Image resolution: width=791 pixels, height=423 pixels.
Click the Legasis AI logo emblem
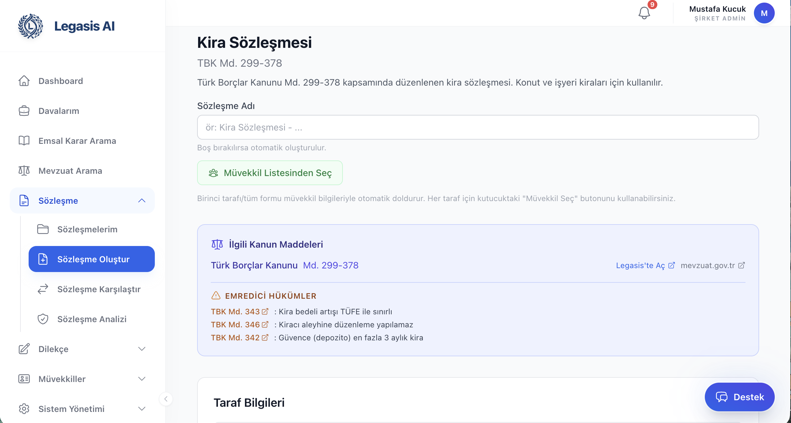[x=30, y=26]
